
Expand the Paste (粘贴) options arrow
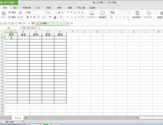tap(6, 17)
